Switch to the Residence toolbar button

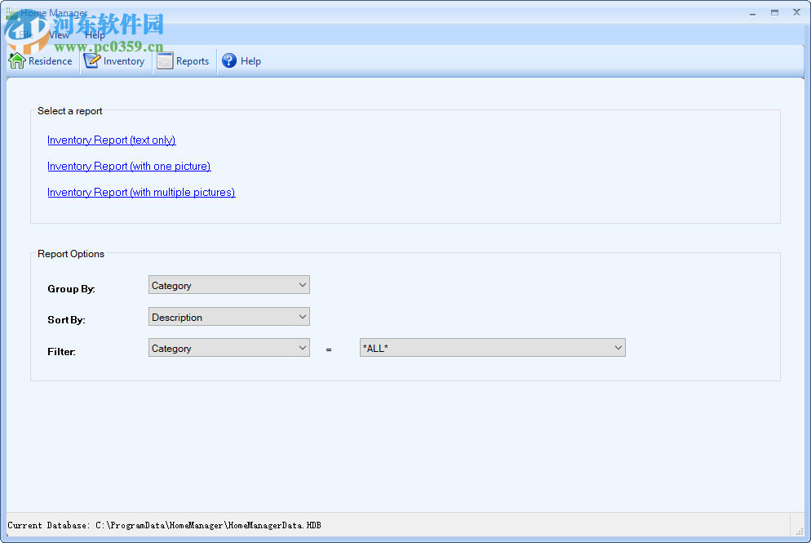41,60
